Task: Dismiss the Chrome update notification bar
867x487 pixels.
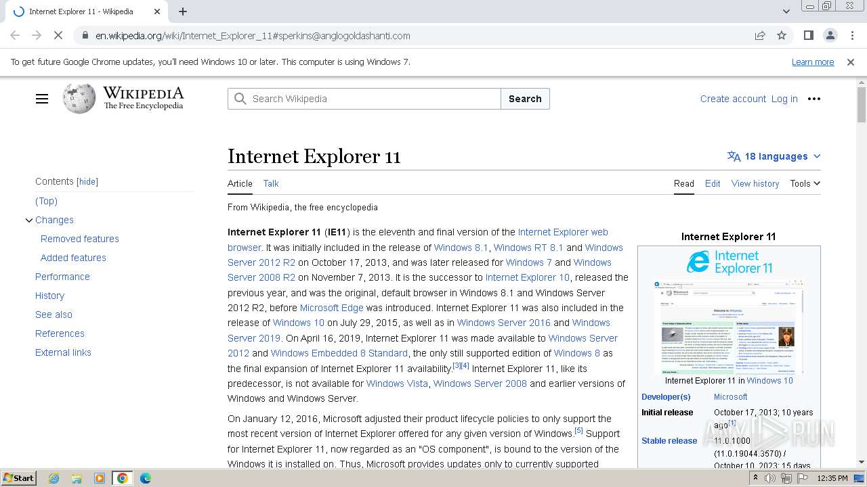Action: coord(851,62)
